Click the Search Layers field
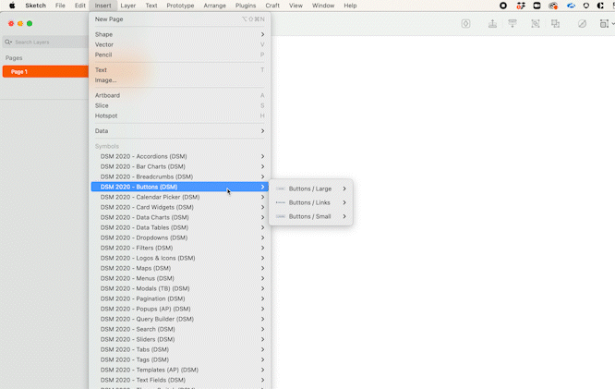The width and height of the screenshot is (615, 389). click(x=45, y=42)
